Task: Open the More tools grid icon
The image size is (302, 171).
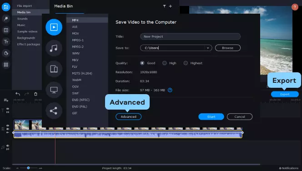Action: point(6,65)
